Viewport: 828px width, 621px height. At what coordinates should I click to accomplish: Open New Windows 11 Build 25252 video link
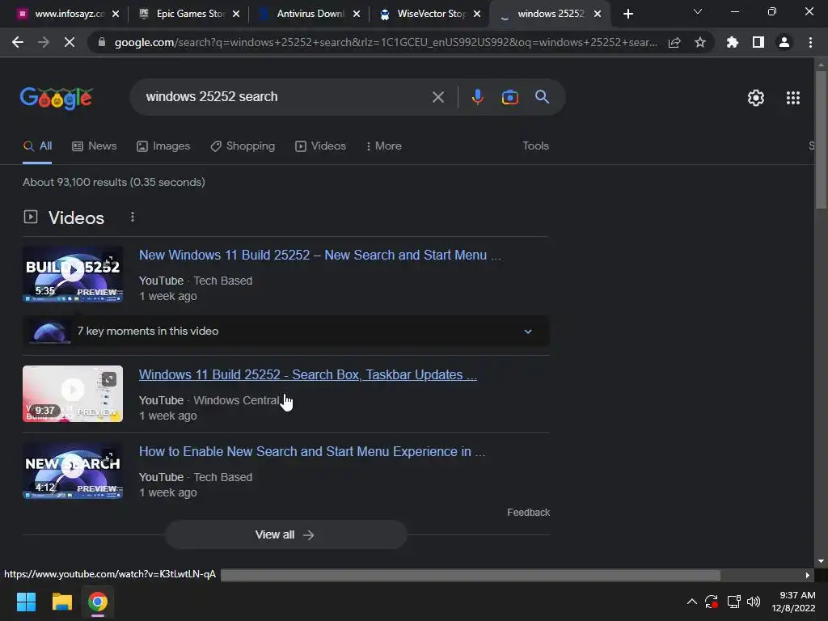(x=319, y=255)
